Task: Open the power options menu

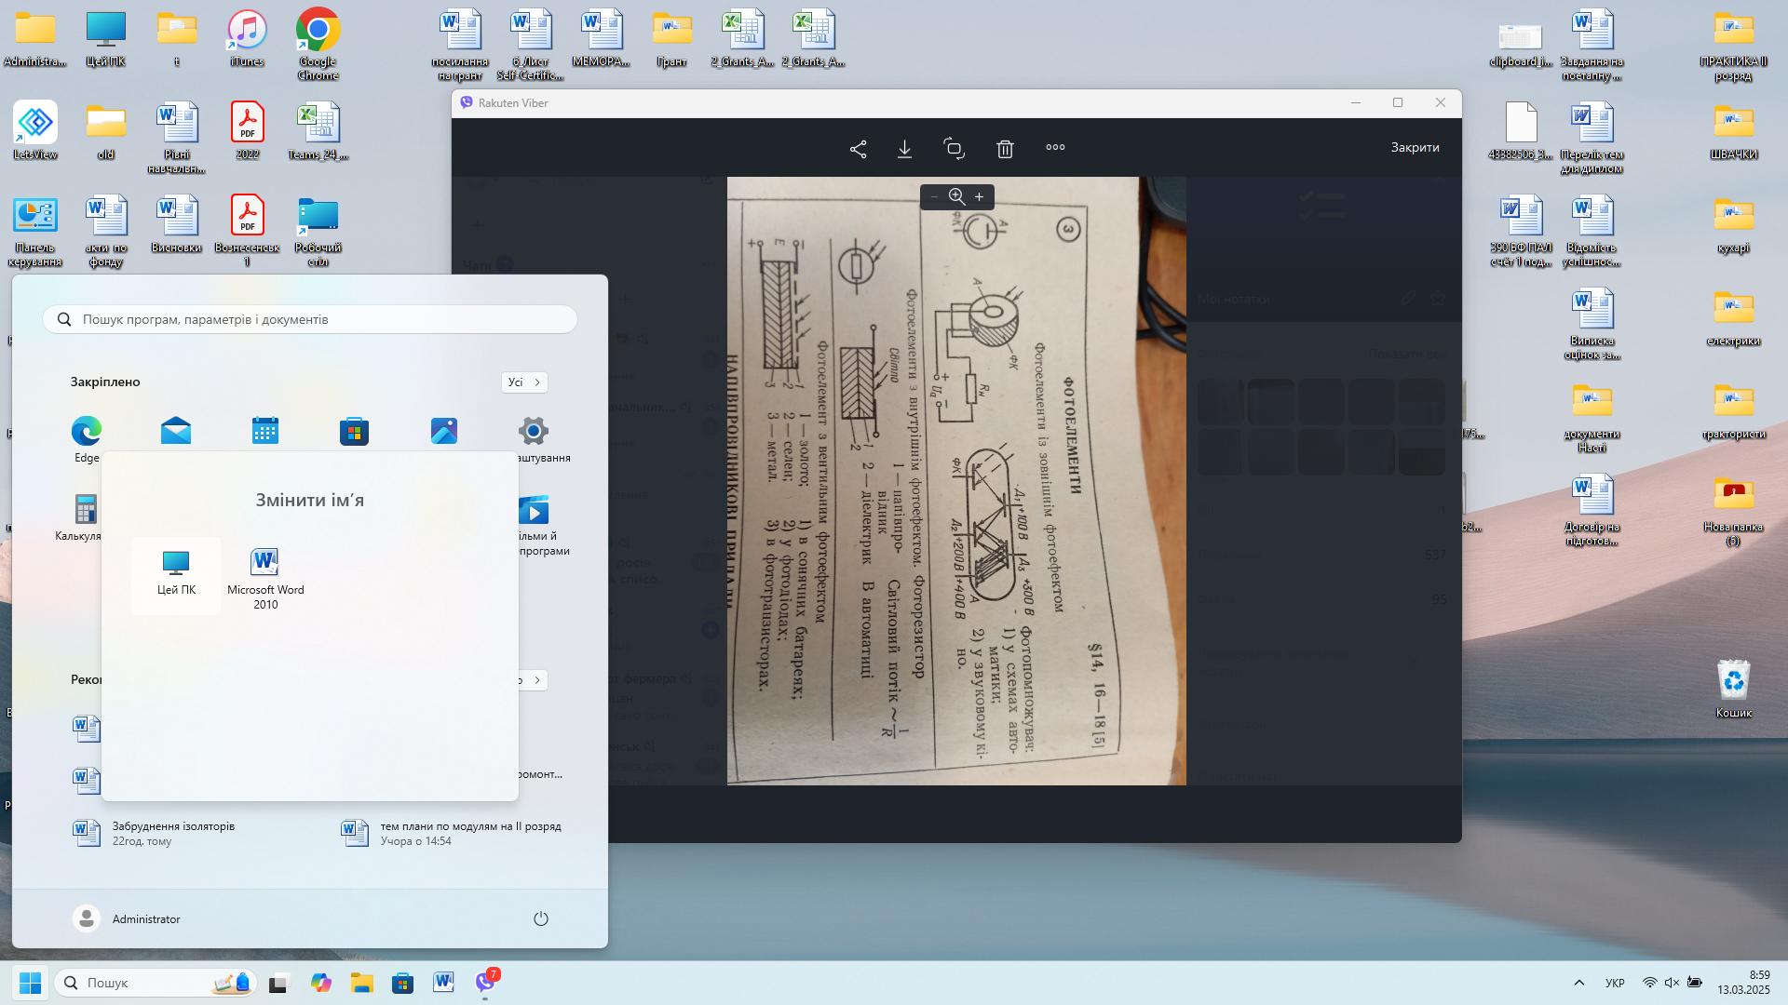Action: click(x=541, y=918)
